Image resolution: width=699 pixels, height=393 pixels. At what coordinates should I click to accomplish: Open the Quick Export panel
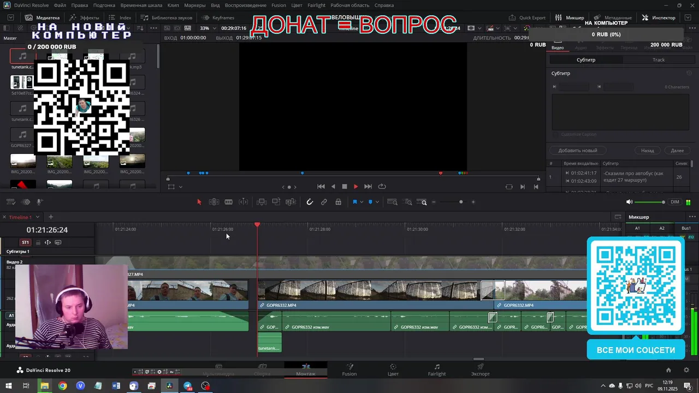pyautogui.click(x=528, y=17)
